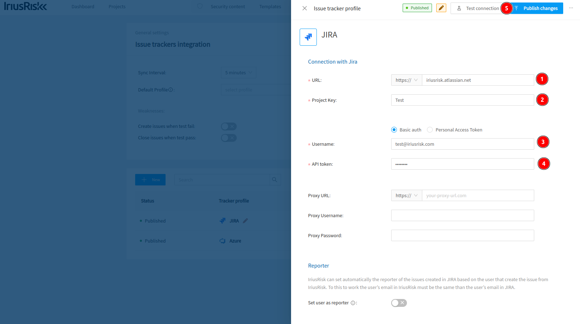Image resolution: width=580 pixels, height=324 pixels.
Task: Click the Azure tracker profile name
Action: [235, 241]
